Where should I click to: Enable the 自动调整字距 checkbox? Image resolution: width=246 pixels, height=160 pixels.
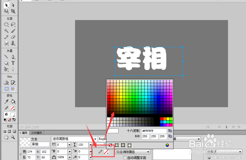coord(125,157)
